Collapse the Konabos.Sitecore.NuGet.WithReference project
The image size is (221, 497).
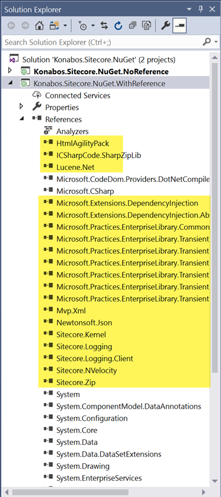click(10, 83)
